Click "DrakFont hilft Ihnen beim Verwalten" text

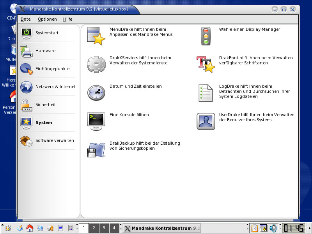(256, 60)
